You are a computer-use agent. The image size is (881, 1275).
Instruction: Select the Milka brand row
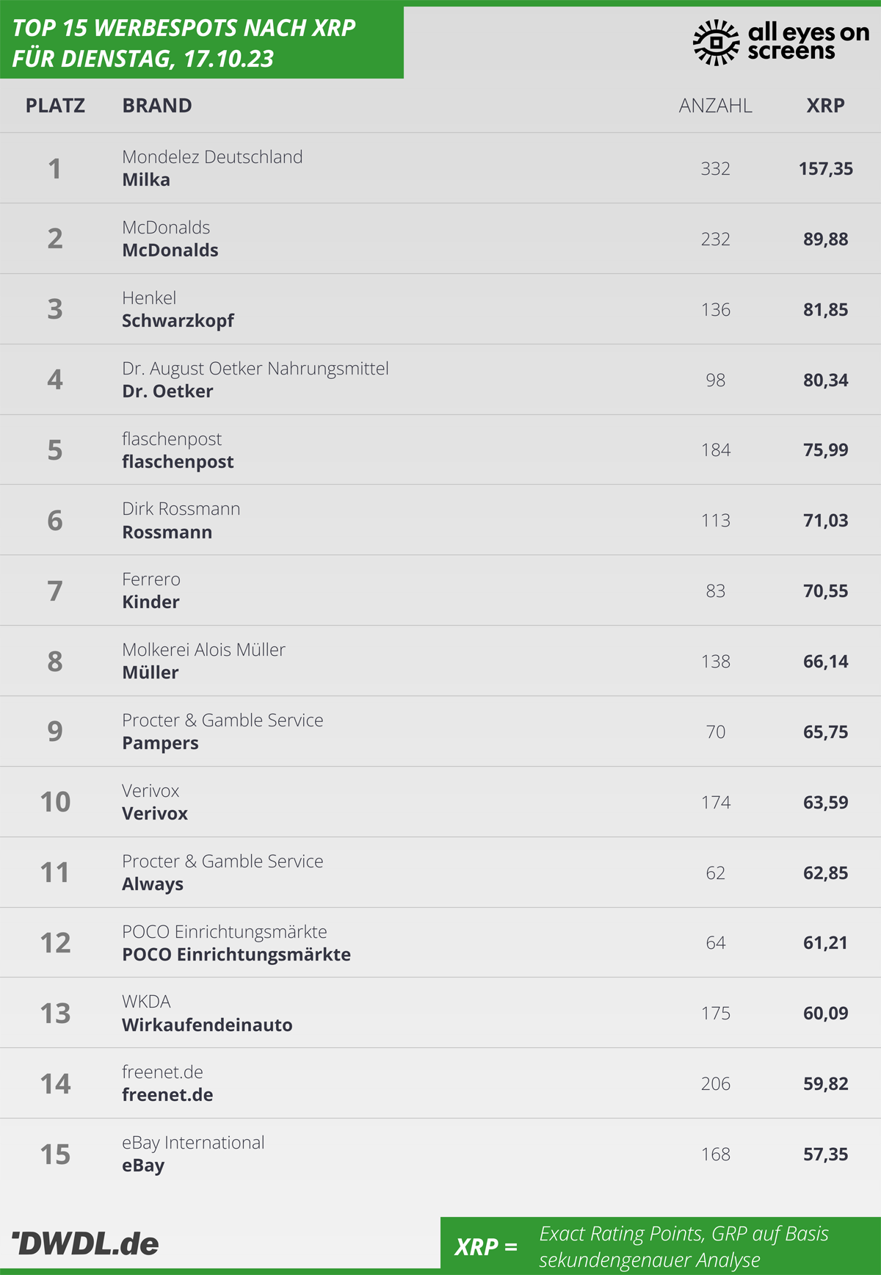tap(440, 168)
